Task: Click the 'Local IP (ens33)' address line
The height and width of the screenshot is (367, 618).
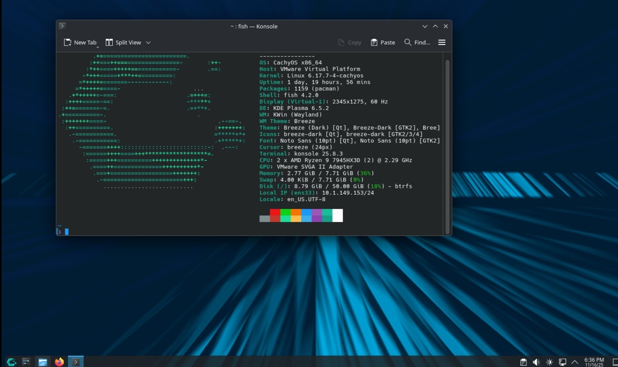Action: point(316,193)
